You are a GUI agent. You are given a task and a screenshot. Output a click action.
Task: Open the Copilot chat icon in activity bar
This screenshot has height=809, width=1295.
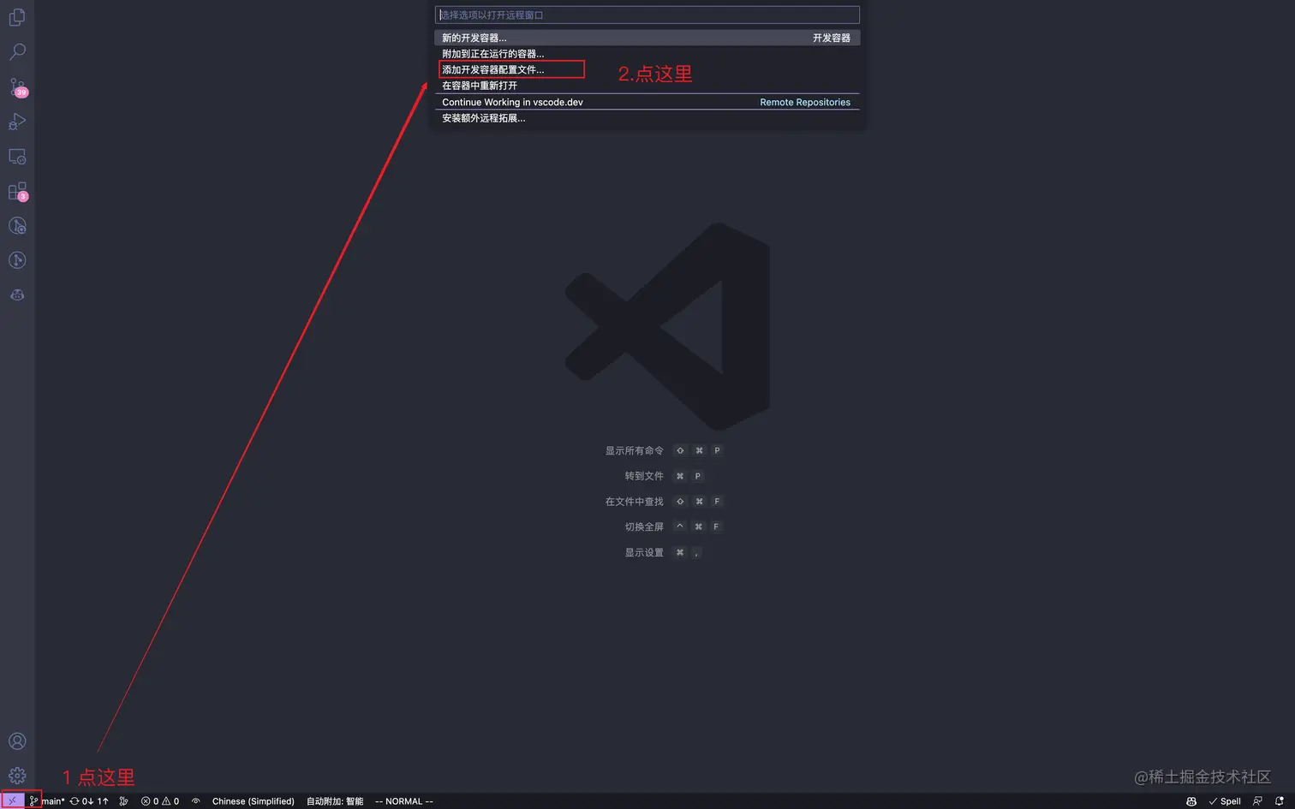click(17, 295)
